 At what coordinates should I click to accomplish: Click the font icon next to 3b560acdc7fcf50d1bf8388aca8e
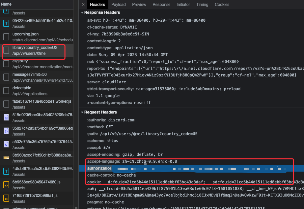[6, 157]
